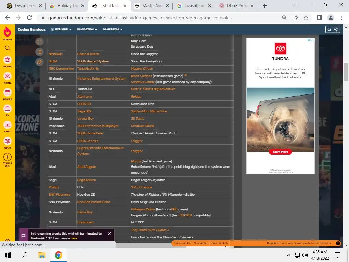Switch to the lavasoft Google search tab
The width and height of the screenshot is (349, 262).
[x=194, y=6]
